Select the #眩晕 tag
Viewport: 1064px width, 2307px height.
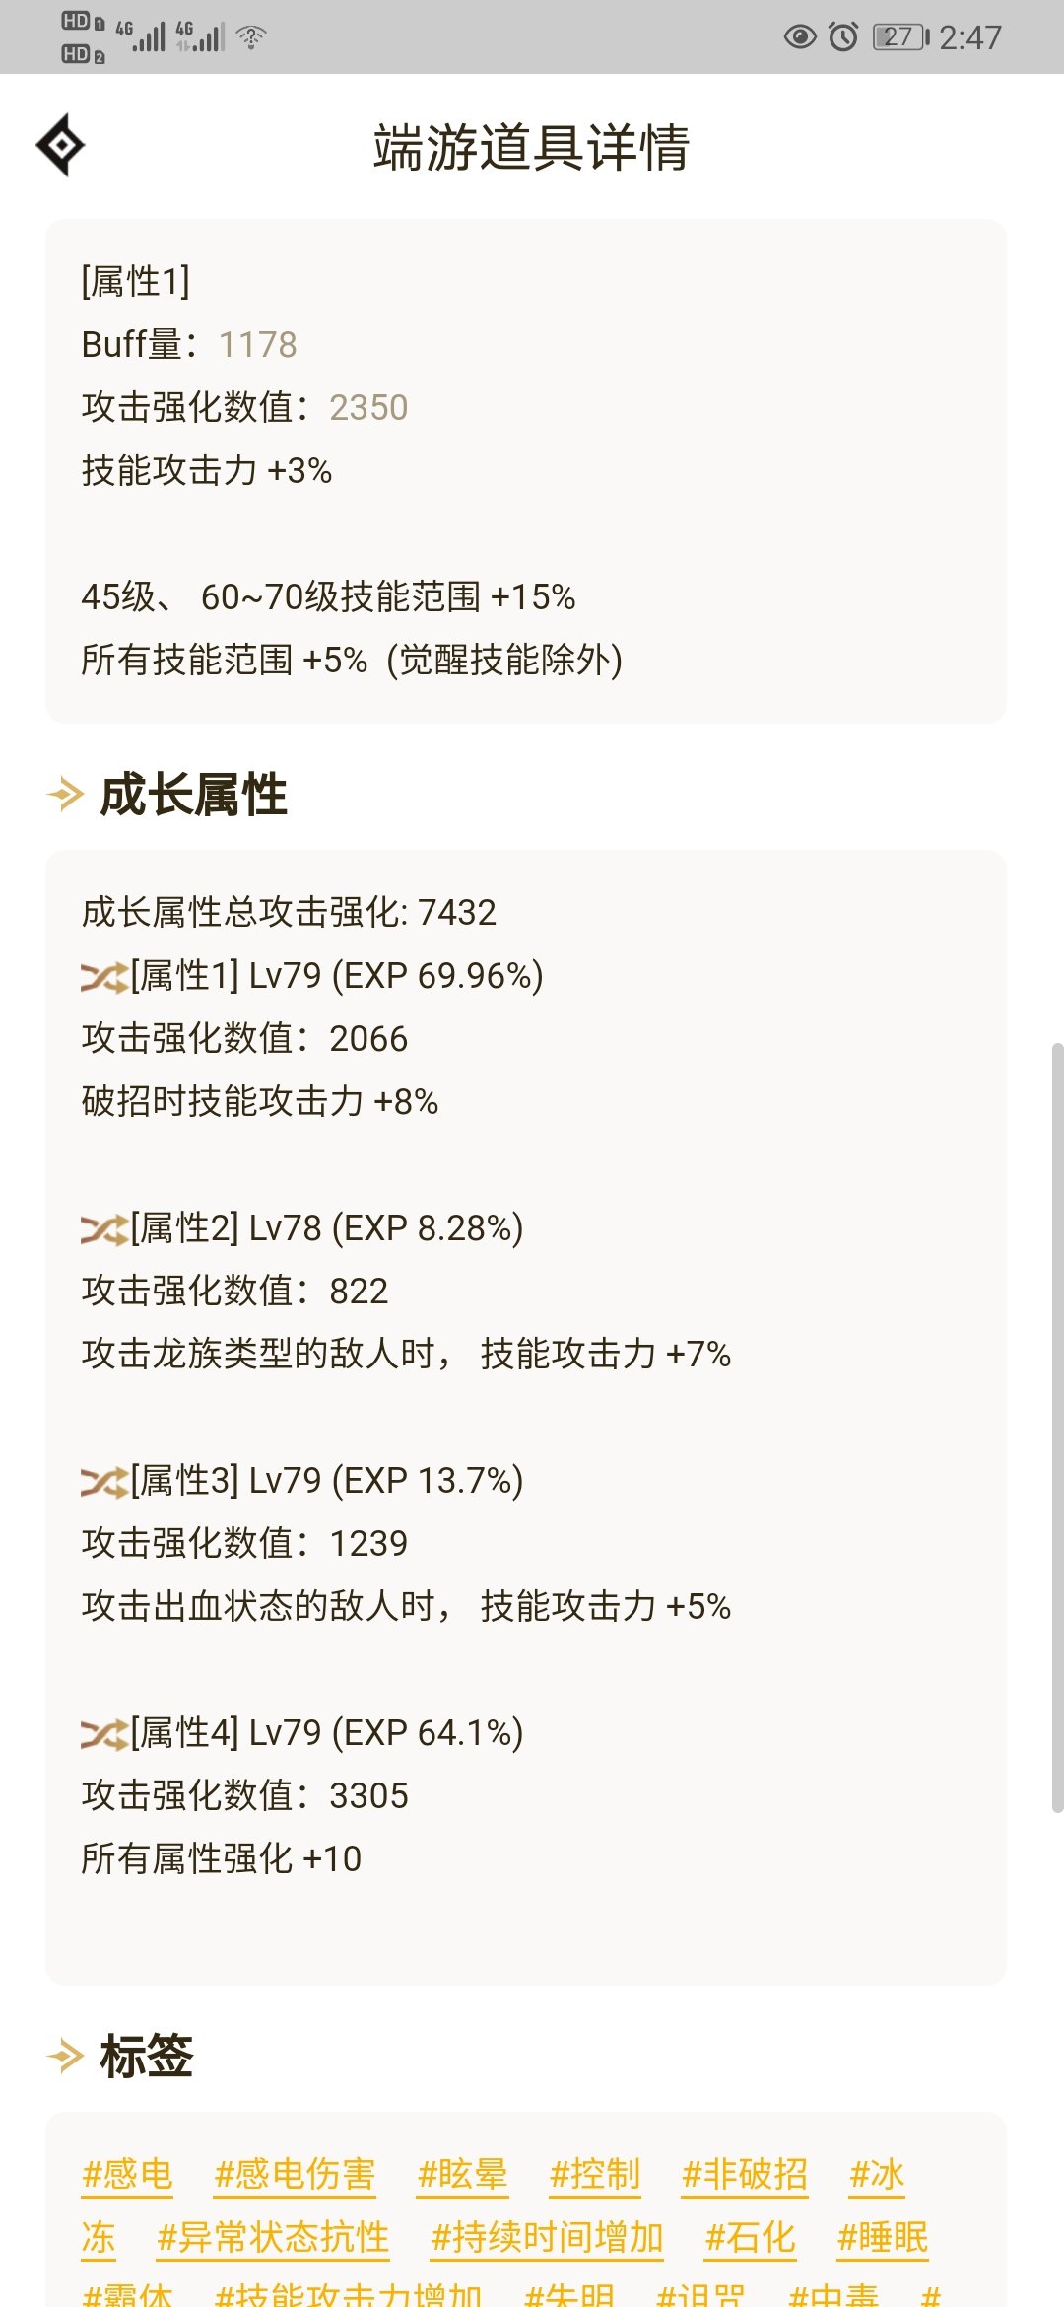click(x=462, y=2174)
